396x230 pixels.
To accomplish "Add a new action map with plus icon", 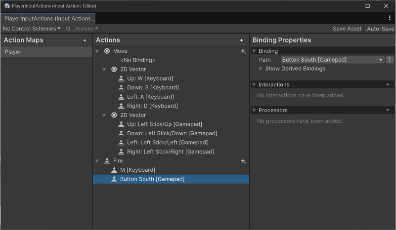I will click(85, 40).
